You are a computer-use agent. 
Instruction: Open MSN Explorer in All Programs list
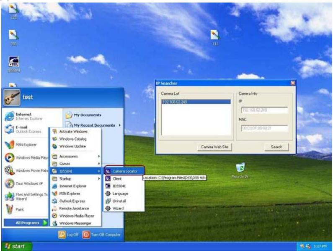[75, 193]
